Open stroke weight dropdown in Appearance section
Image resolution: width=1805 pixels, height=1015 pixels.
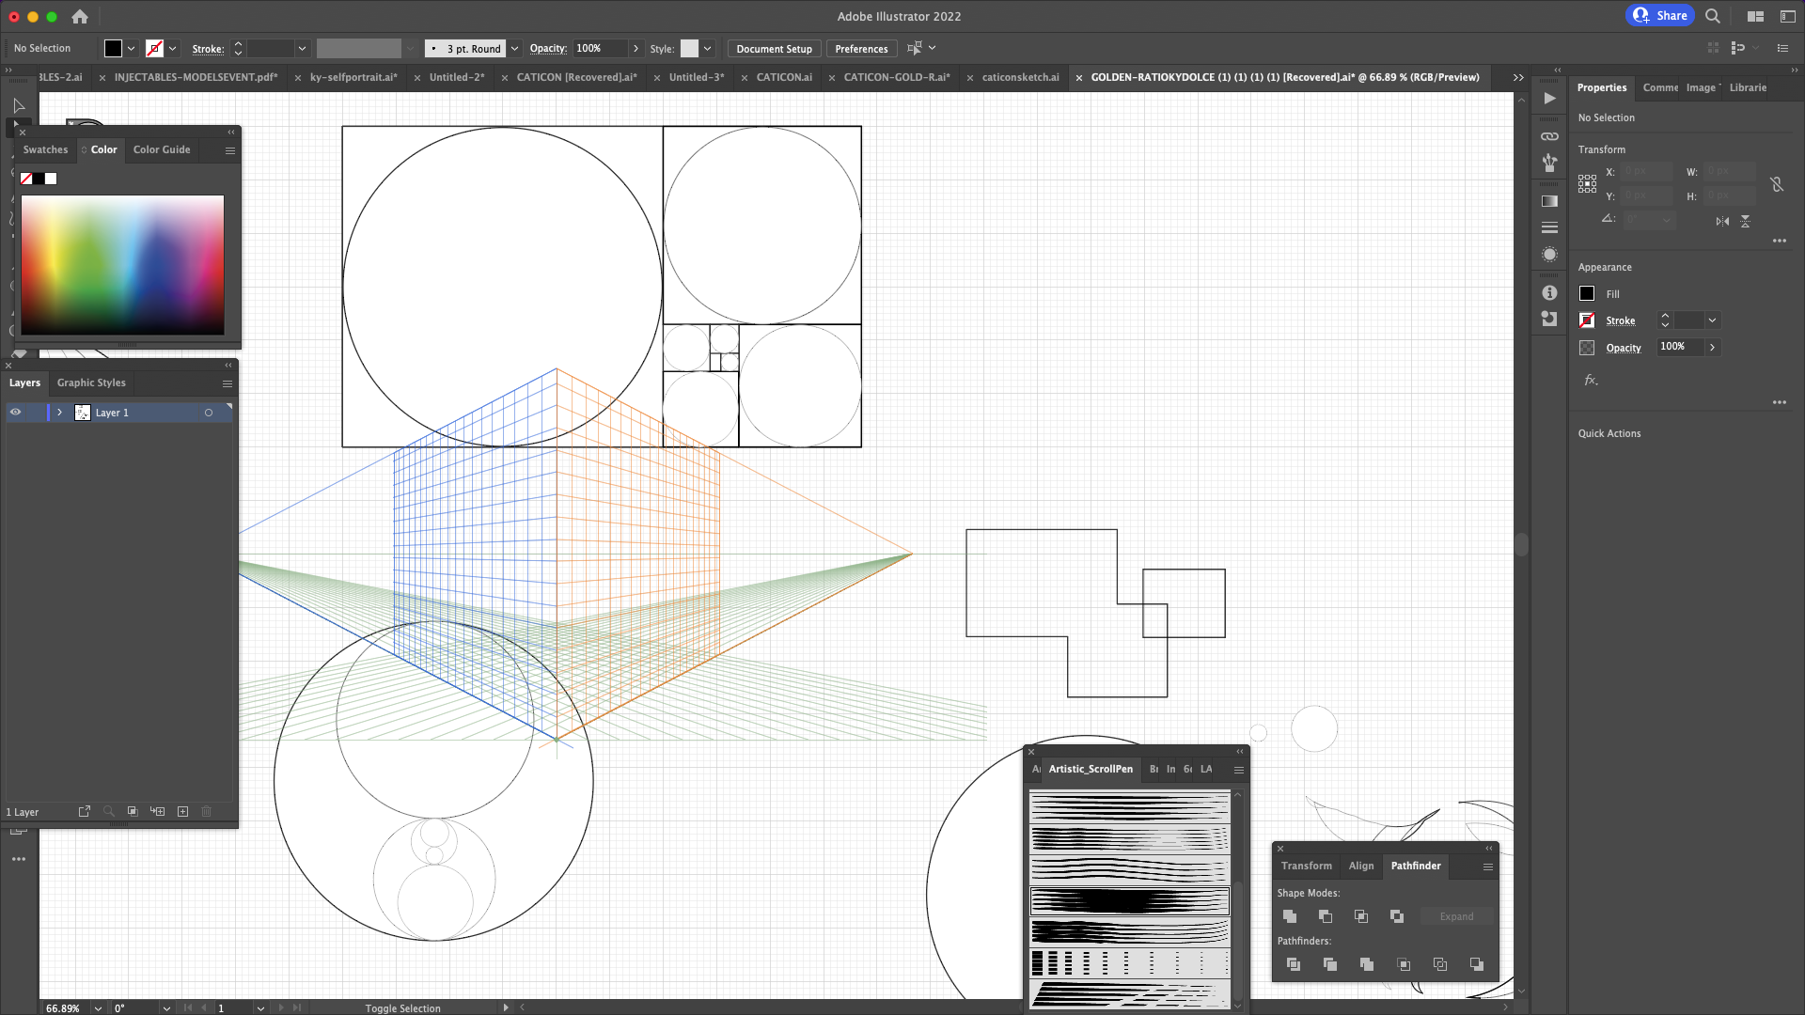(1712, 320)
